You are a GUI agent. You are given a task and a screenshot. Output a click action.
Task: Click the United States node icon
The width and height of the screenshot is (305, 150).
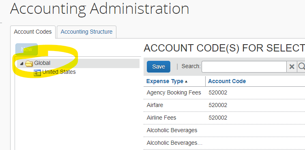37,73
